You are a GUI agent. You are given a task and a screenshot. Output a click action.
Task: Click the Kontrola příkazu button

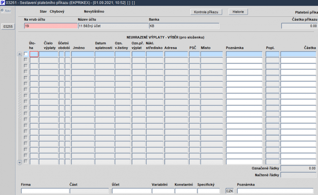(x=206, y=12)
